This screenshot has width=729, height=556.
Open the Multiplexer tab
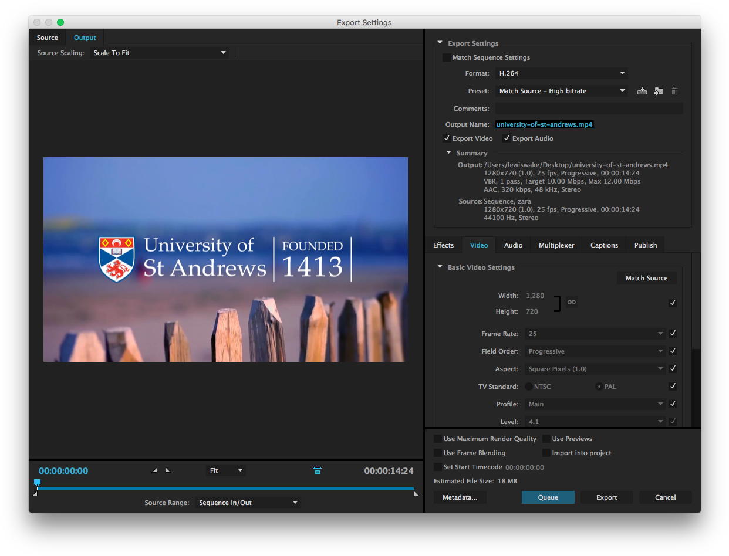(556, 245)
